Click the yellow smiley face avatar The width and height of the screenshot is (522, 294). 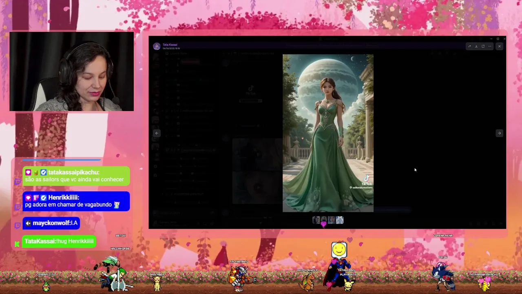(x=339, y=249)
